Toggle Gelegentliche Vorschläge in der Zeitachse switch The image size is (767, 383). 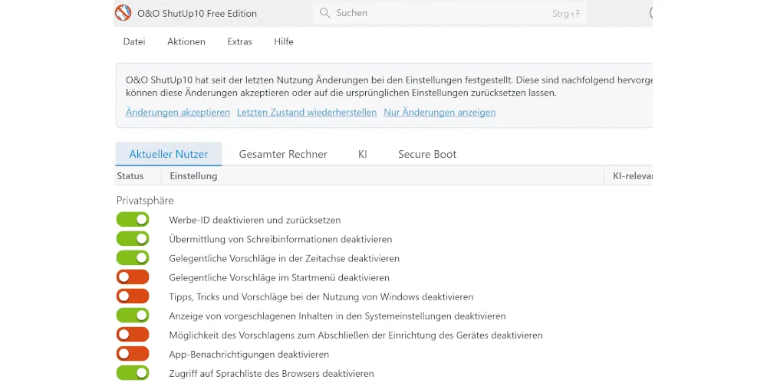coord(133,258)
